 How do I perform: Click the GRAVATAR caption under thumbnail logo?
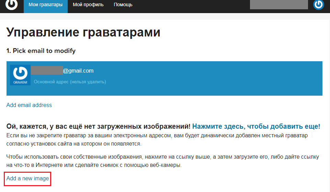[x=20, y=82]
